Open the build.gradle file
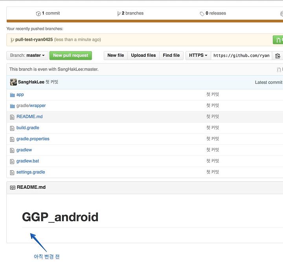The image size is (283, 262). 28,128
